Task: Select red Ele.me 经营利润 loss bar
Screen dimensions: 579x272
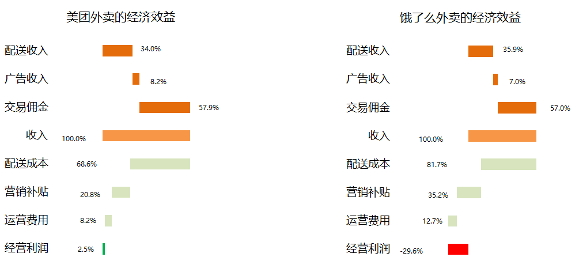Action: pos(458,249)
